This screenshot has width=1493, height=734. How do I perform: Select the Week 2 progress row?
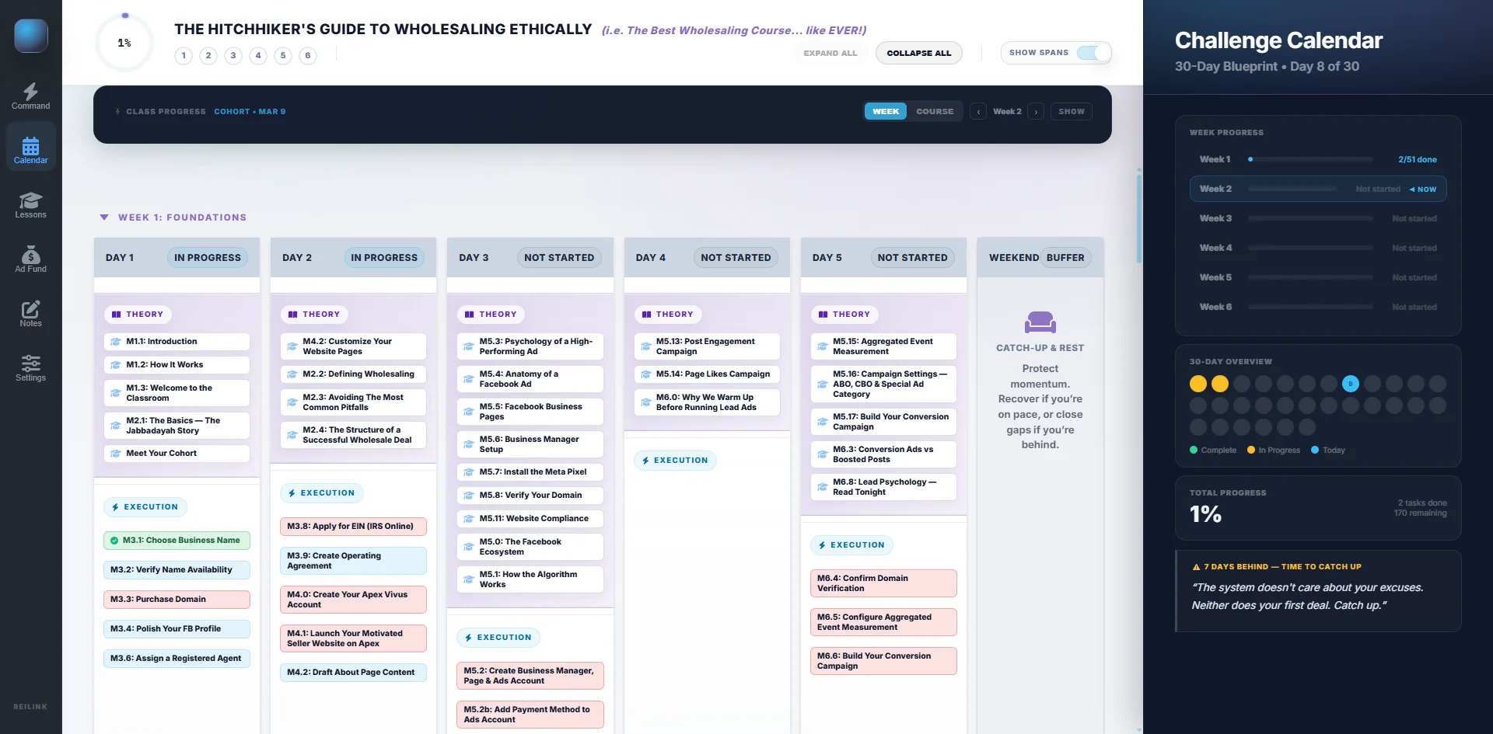[x=1318, y=189]
